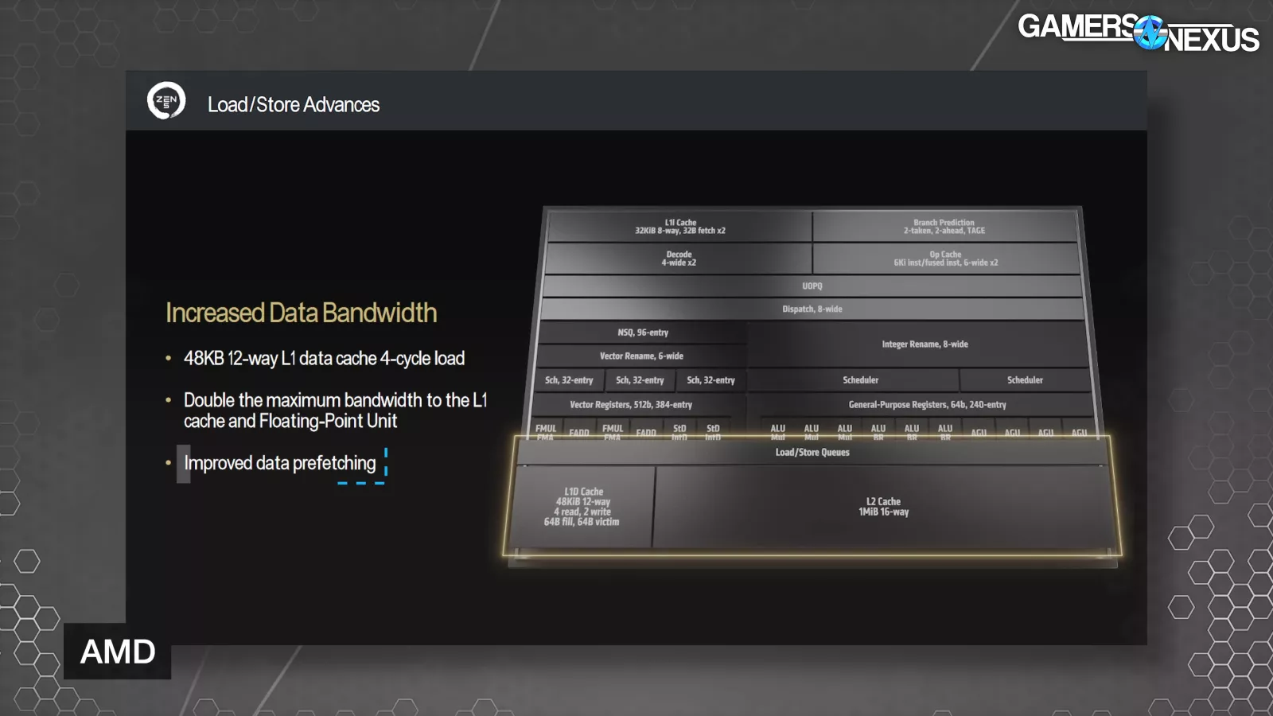Click the Load/Store Advances slide title
The width and height of the screenshot is (1273, 716).
coord(294,104)
